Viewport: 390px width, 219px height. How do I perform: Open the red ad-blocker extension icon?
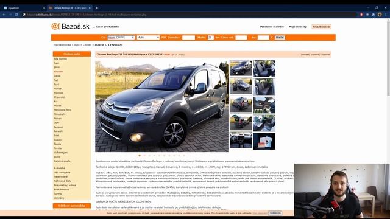click(361, 15)
